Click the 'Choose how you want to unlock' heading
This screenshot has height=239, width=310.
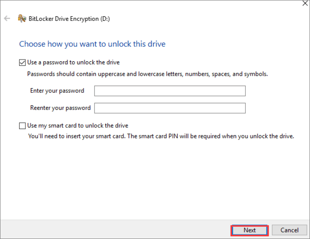92,44
